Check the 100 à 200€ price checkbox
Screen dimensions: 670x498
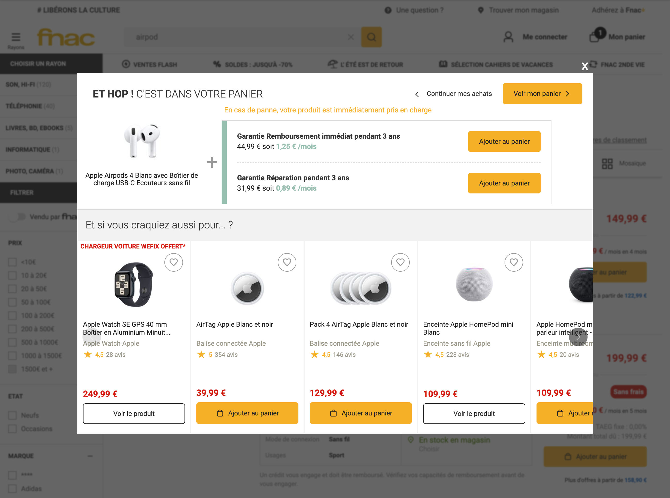12,315
